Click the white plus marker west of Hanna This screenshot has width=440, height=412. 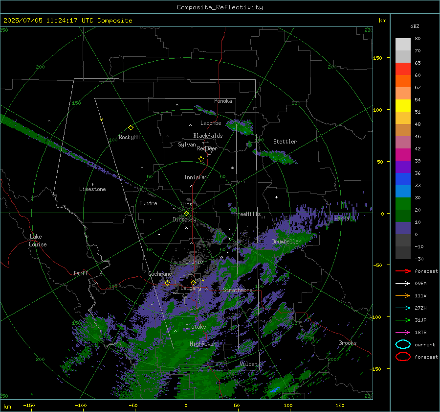(x=276, y=197)
